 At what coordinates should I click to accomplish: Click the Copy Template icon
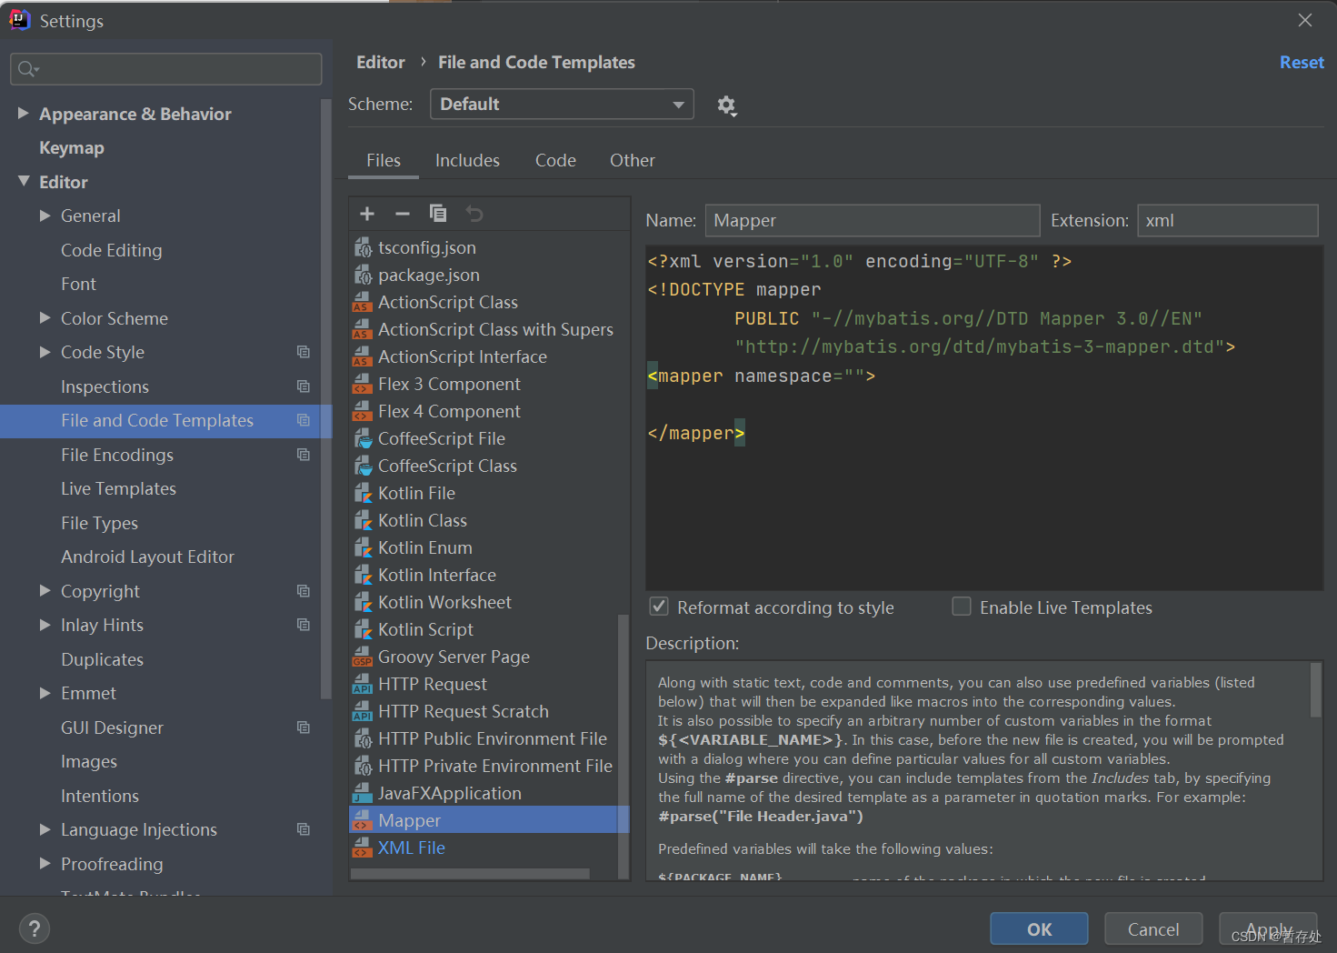[x=438, y=214]
